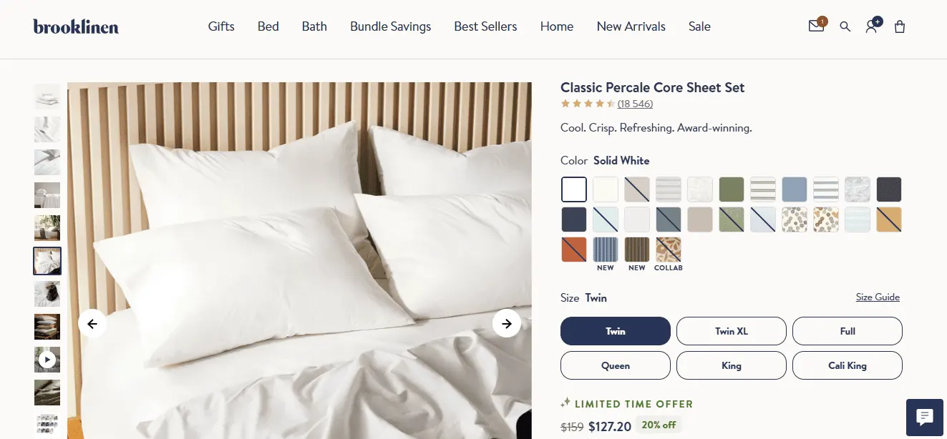
Task: Open the chat support bubble
Action: point(924,418)
